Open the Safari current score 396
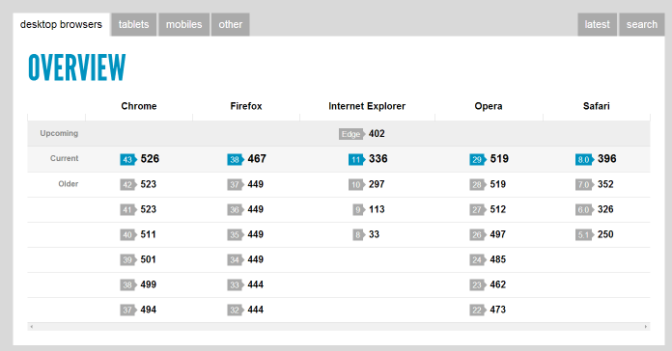The width and height of the screenshot is (672, 351). (x=607, y=159)
